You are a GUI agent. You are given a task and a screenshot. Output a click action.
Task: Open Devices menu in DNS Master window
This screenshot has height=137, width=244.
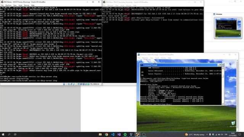pos(27,5)
